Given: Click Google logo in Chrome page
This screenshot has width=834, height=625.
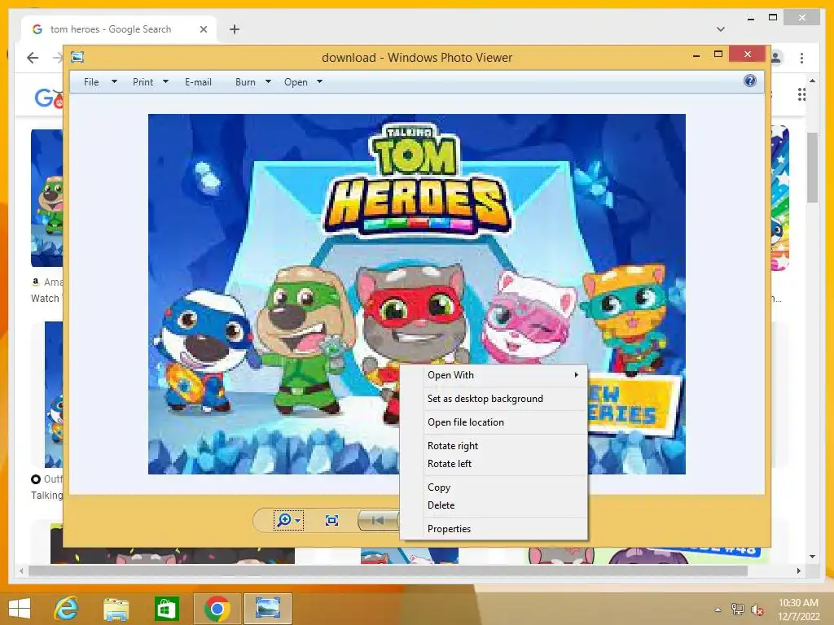Looking at the screenshot, I should (x=48, y=98).
